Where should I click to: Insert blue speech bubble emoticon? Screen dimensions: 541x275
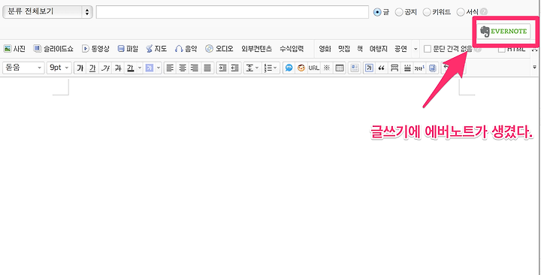point(289,68)
